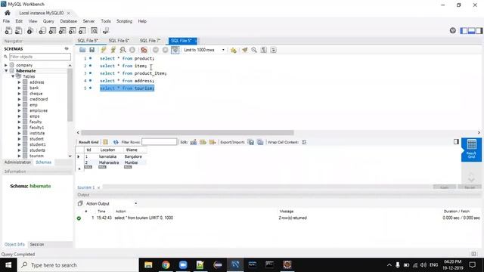Toggle invisible characters display

pos(264,50)
